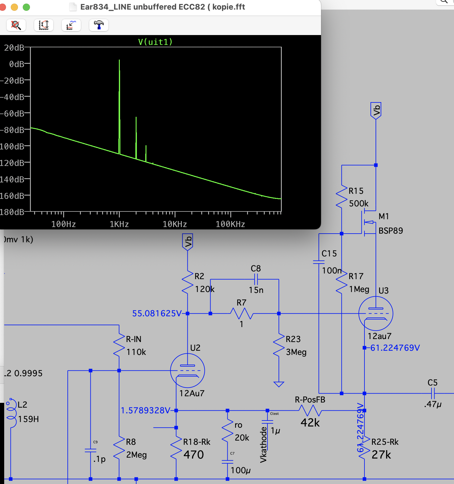
Task: Select the R8 resistor symbol
Action: pos(119,447)
